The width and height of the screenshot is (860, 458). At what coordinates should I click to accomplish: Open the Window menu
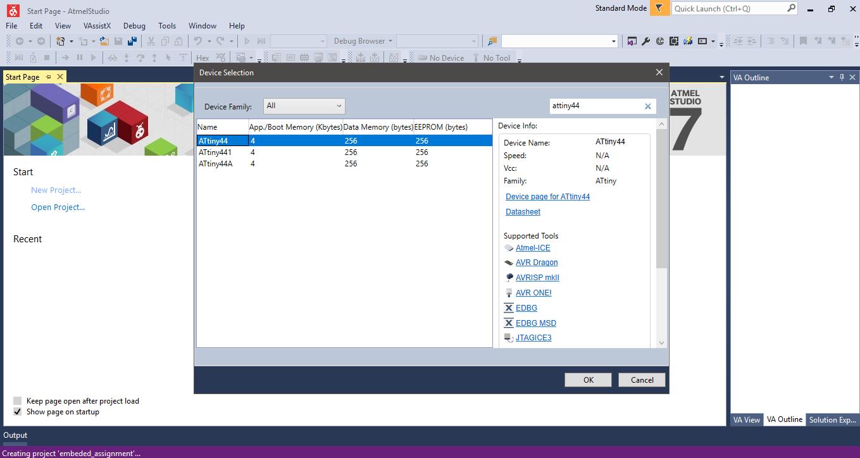203,26
